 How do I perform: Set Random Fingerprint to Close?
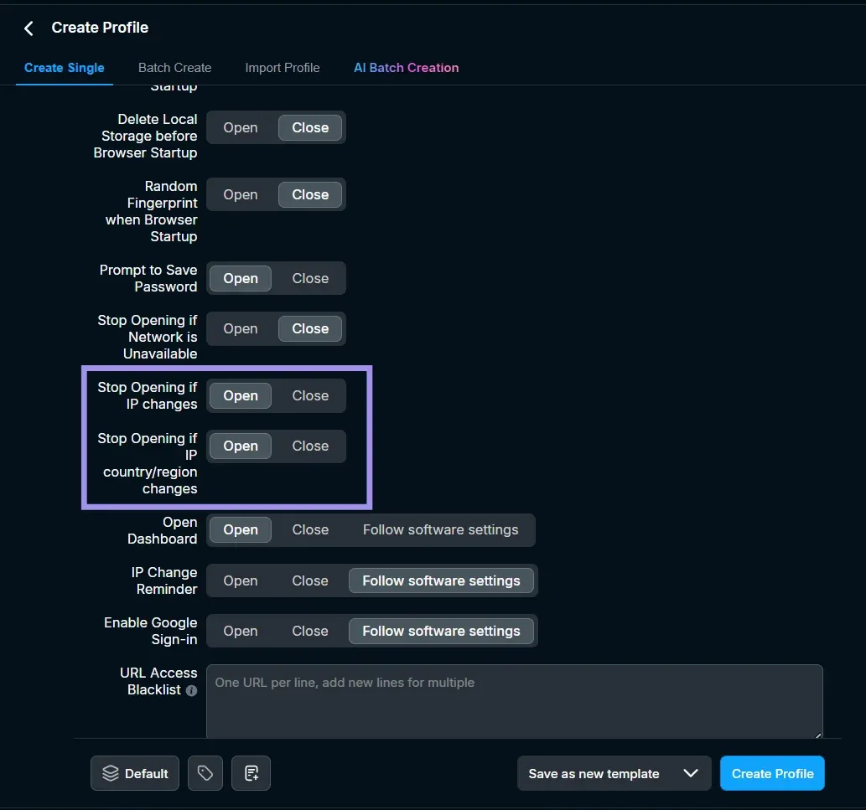click(x=310, y=195)
